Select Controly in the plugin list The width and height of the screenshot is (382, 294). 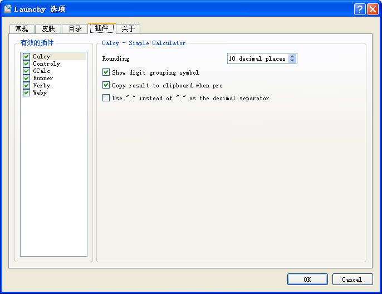click(47, 64)
